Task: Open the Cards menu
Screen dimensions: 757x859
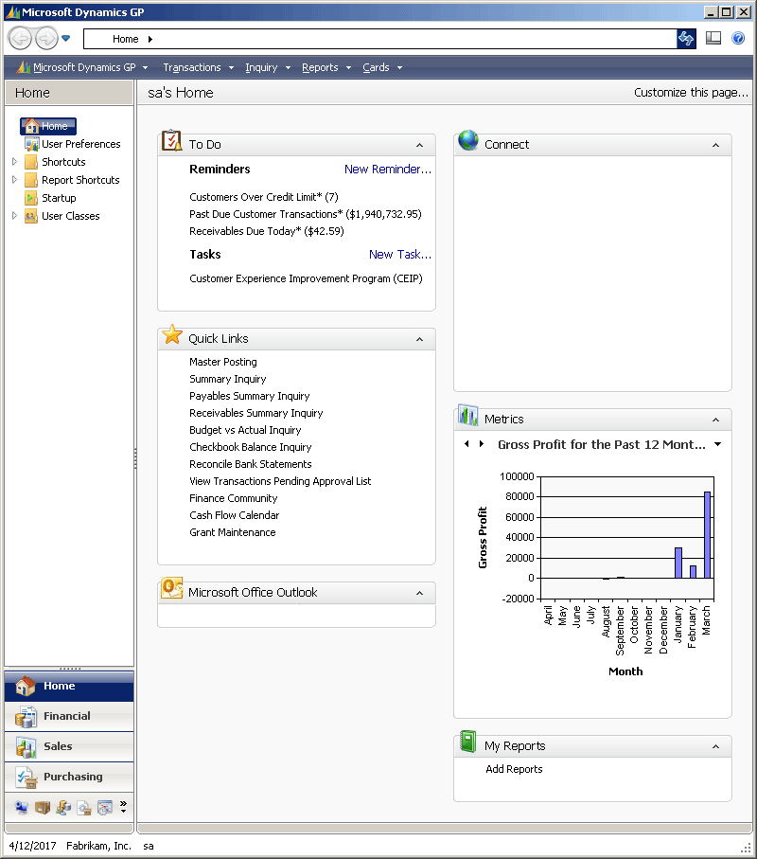Action: click(382, 67)
